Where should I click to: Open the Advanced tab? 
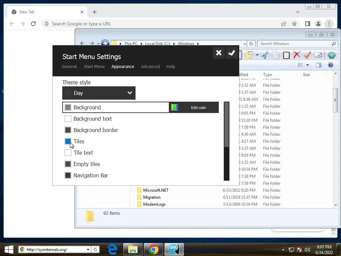pyautogui.click(x=150, y=66)
